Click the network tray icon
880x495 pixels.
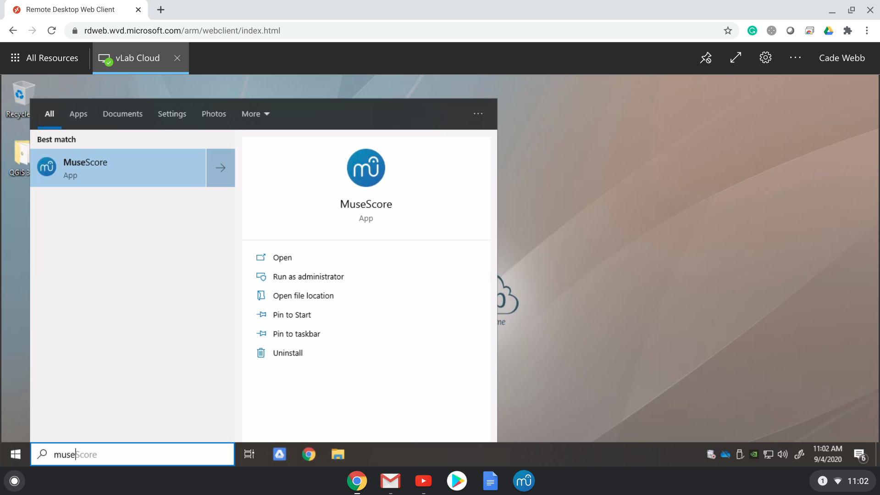(769, 454)
